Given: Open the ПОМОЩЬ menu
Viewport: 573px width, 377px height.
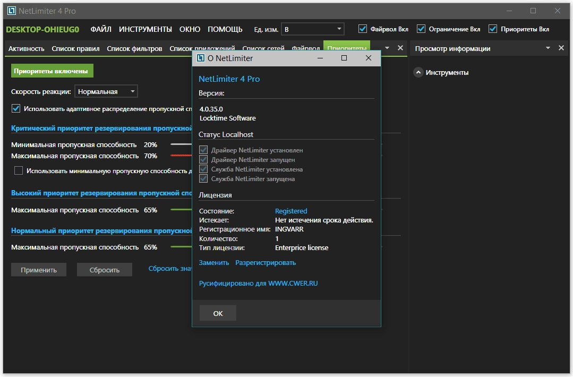Looking at the screenshot, I should tap(225, 29).
